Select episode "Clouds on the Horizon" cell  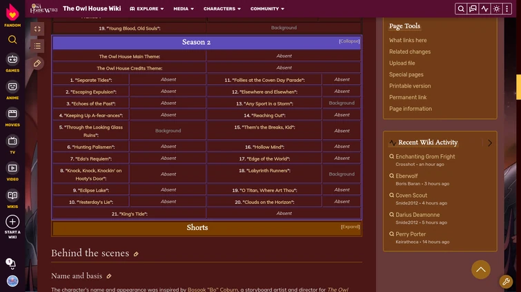click(264, 202)
